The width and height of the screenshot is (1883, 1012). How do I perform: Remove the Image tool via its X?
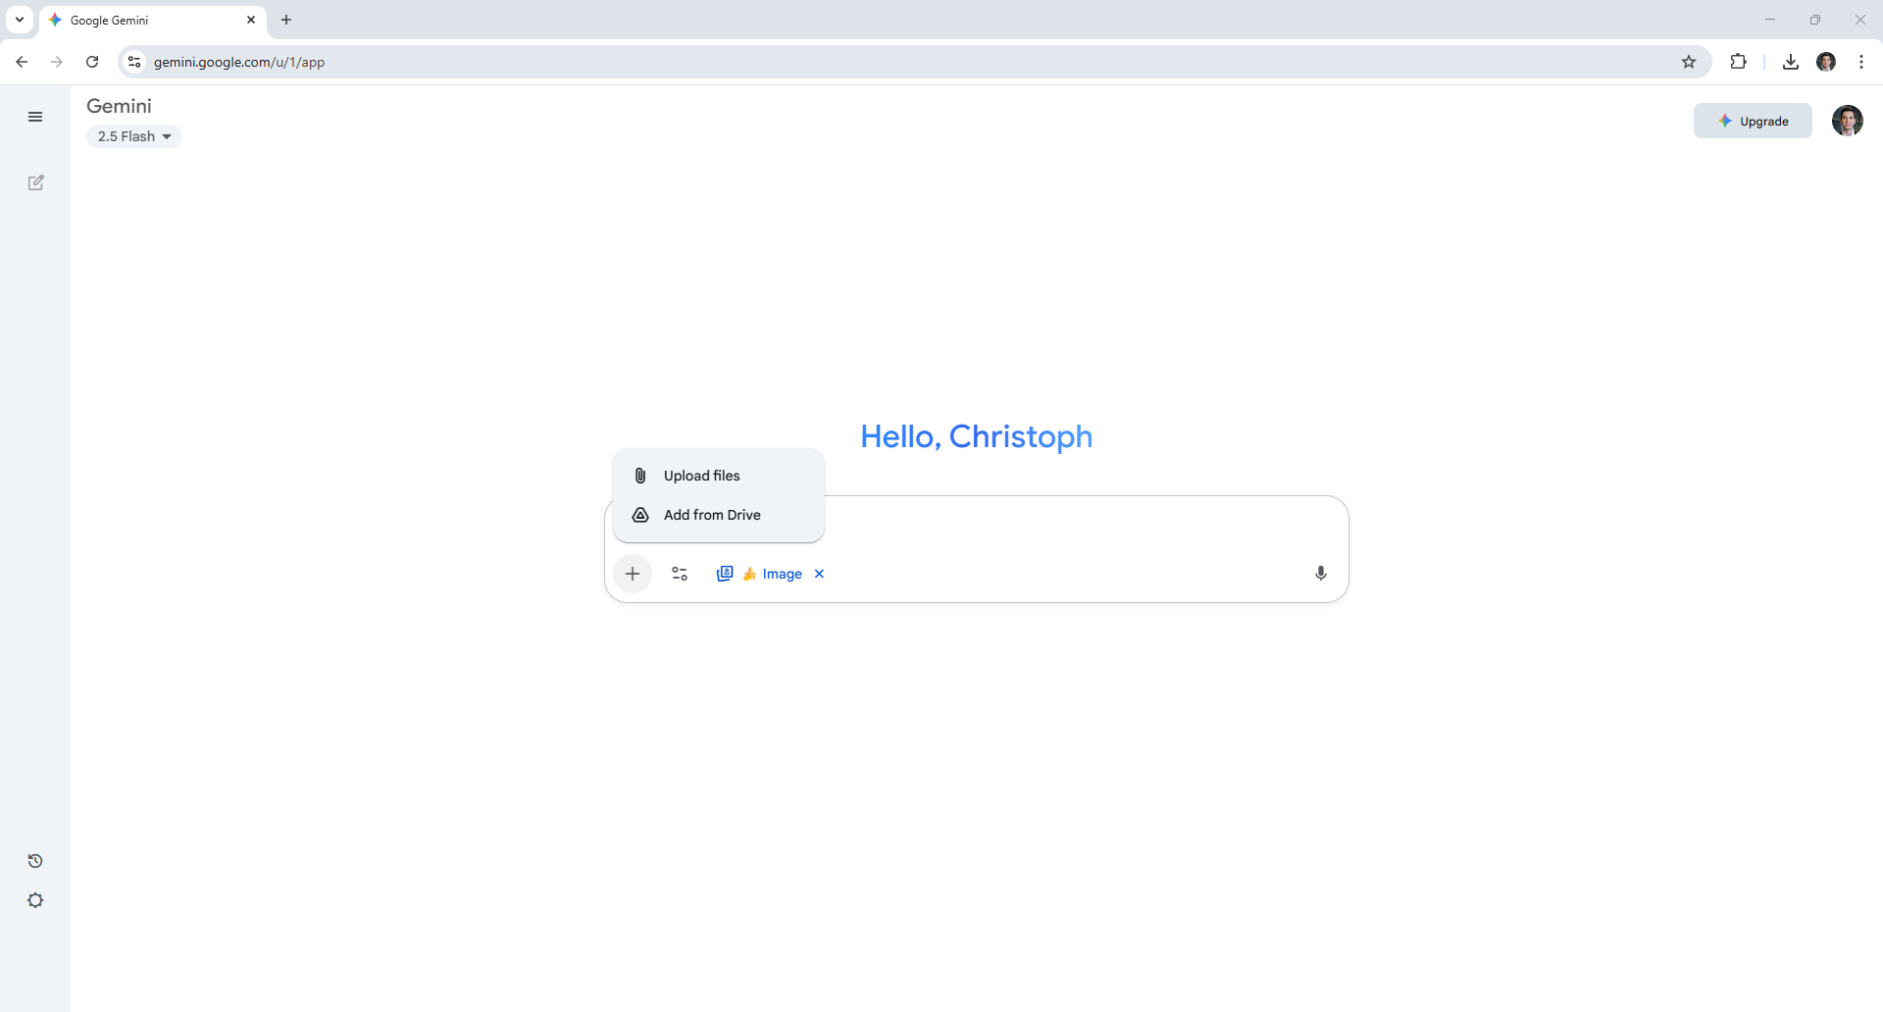(x=819, y=574)
